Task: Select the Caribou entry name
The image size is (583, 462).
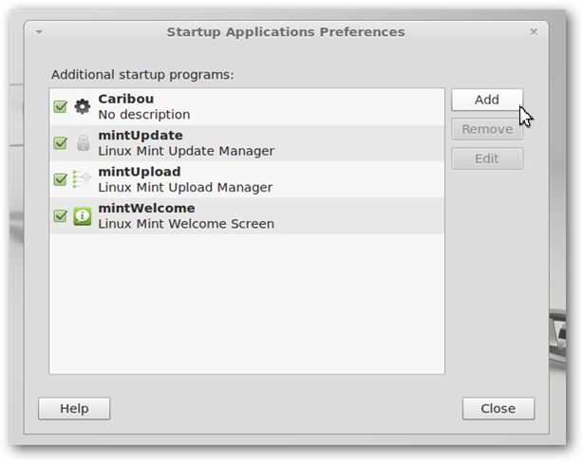Action: 125,100
